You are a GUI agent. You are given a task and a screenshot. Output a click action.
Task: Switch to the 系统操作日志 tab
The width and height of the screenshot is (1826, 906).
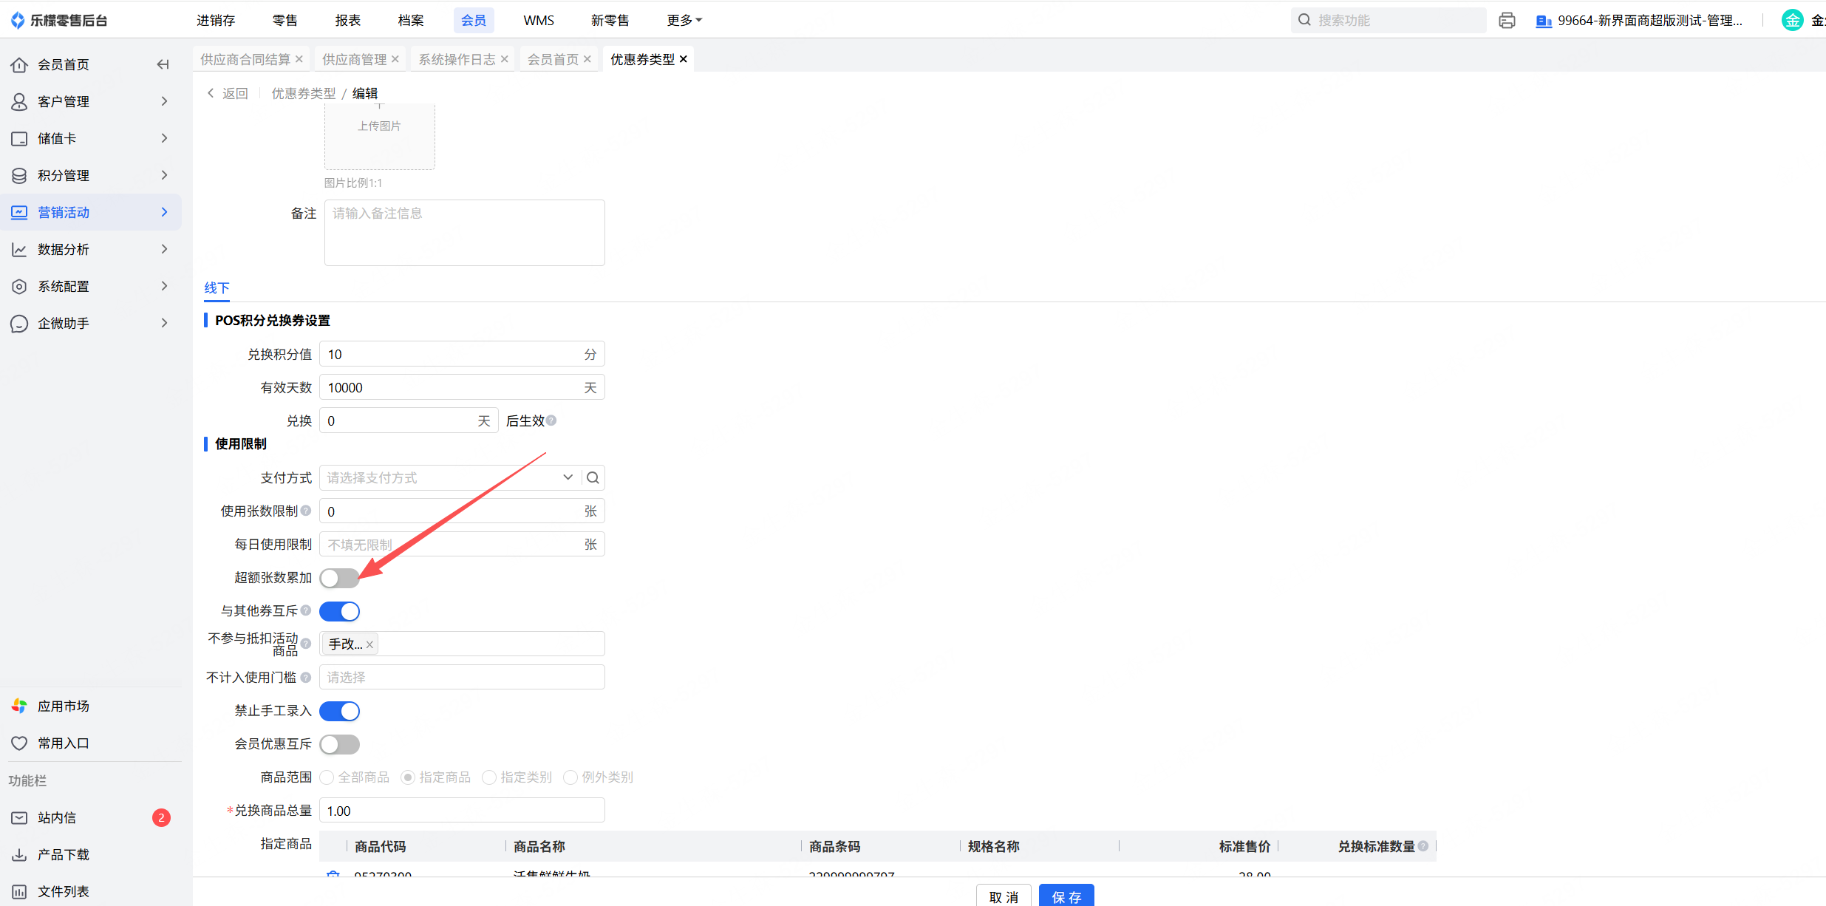coord(457,59)
